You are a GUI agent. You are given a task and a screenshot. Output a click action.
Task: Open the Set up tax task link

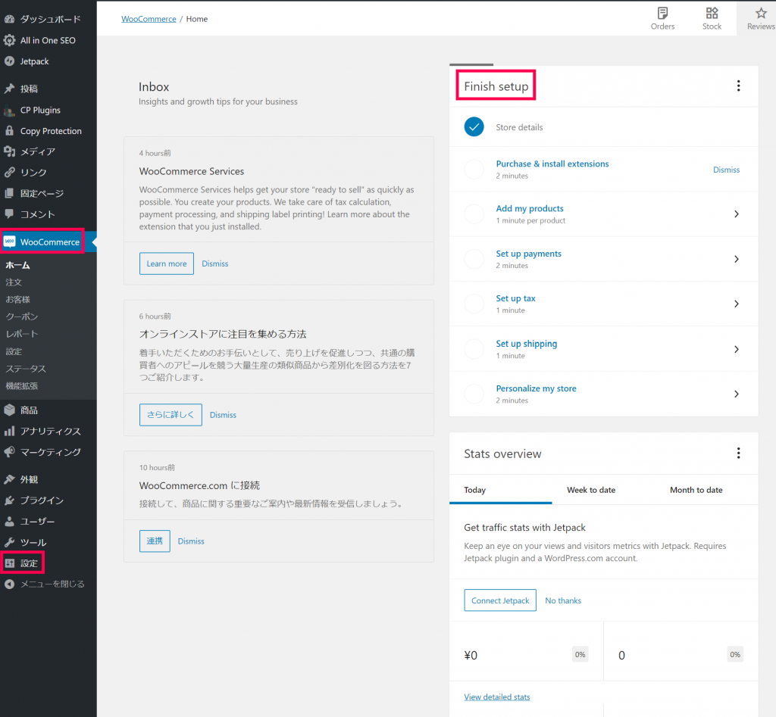(515, 298)
